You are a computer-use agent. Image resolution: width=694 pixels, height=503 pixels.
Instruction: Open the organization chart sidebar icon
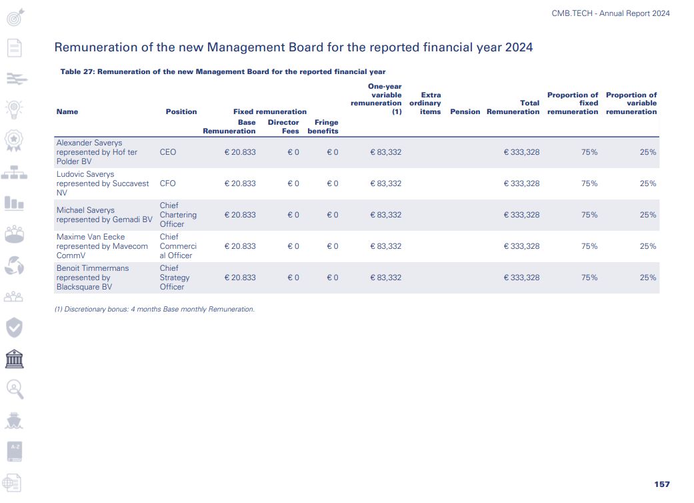(x=15, y=172)
